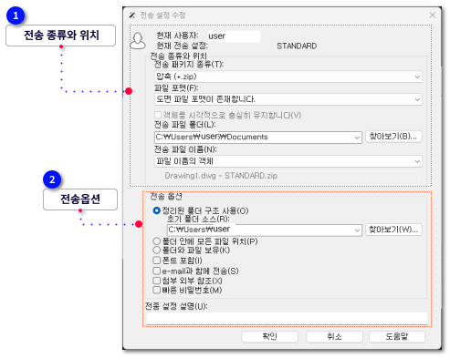This screenshot has height=358, width=450.
Task: Click the ZWCAD app icon in title bar
Action: tap(132, 15)
